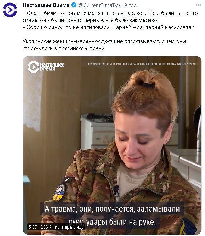This screenshot has width=205, height=236.
Task: Visit the @CurrentTimeTv handle link
Action: (98, 5)
